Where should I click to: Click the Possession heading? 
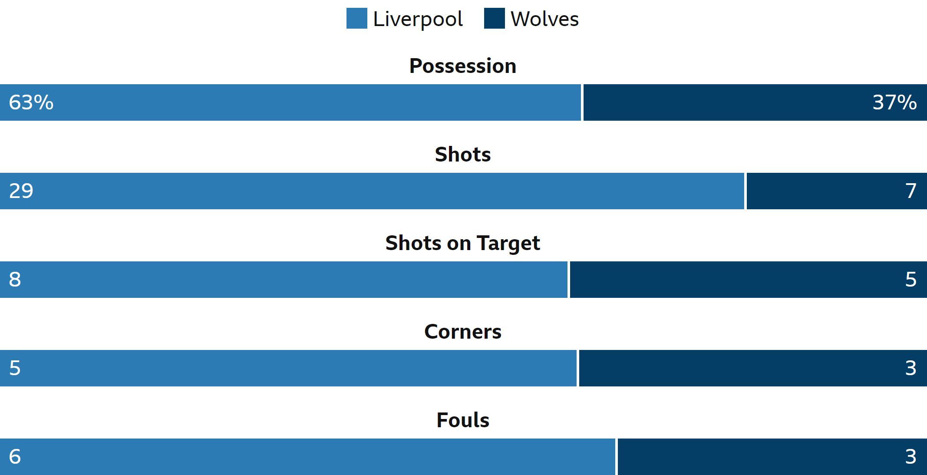463,66
